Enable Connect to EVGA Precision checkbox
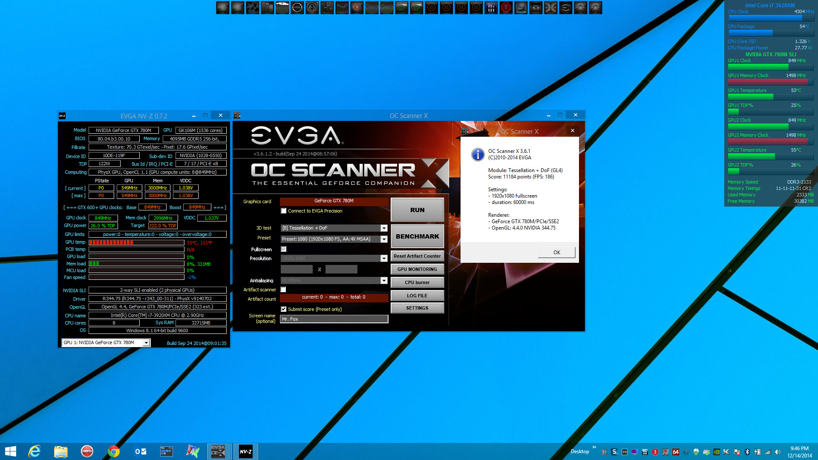The width and height of the screenshot is (818, 460). [x=284, y=211]
